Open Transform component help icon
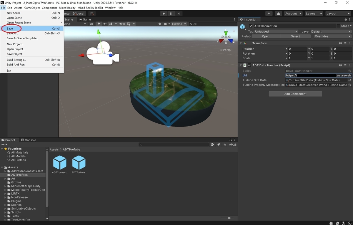 click(x=340, y=43)
